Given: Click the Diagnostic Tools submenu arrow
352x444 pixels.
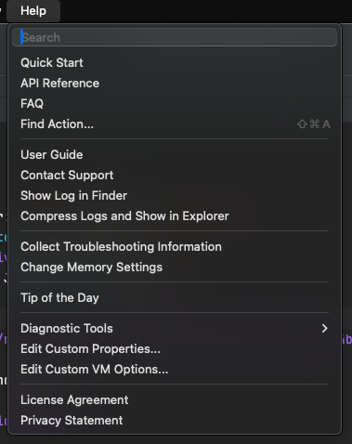Looking at the screenshot, I should (324, 329).
